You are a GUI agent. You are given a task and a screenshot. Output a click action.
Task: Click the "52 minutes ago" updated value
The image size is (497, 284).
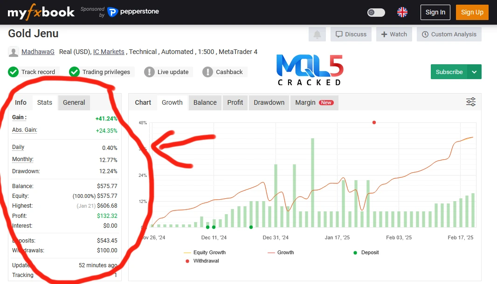pyautogui.click(x=98, y=265)
